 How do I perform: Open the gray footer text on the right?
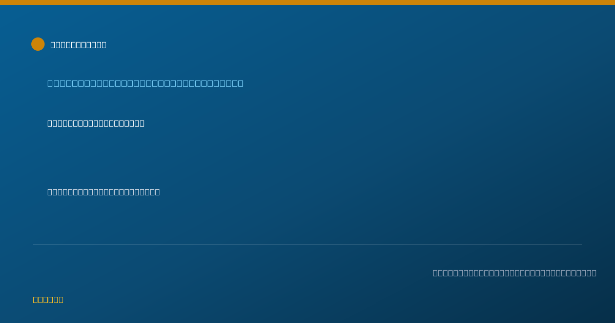(x=515, y=273)
